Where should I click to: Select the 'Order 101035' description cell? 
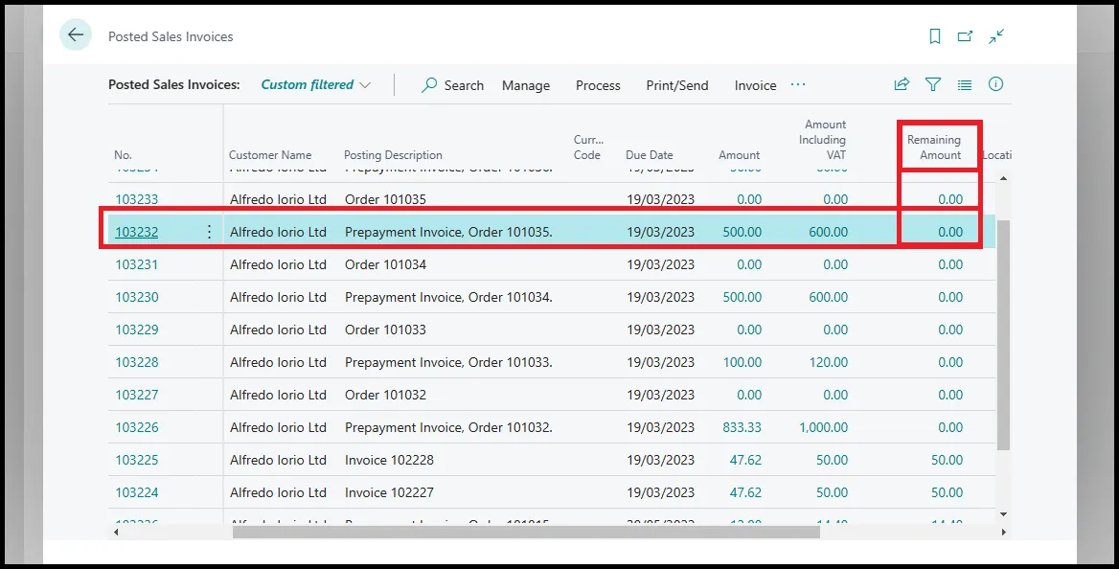385,199
